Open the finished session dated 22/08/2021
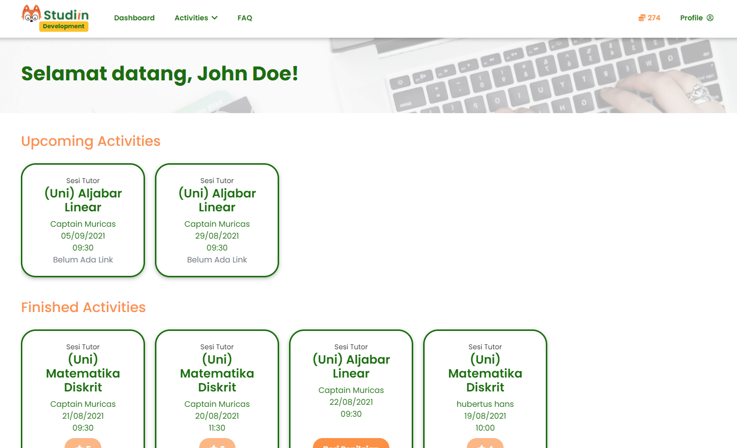 pos(351,389)
